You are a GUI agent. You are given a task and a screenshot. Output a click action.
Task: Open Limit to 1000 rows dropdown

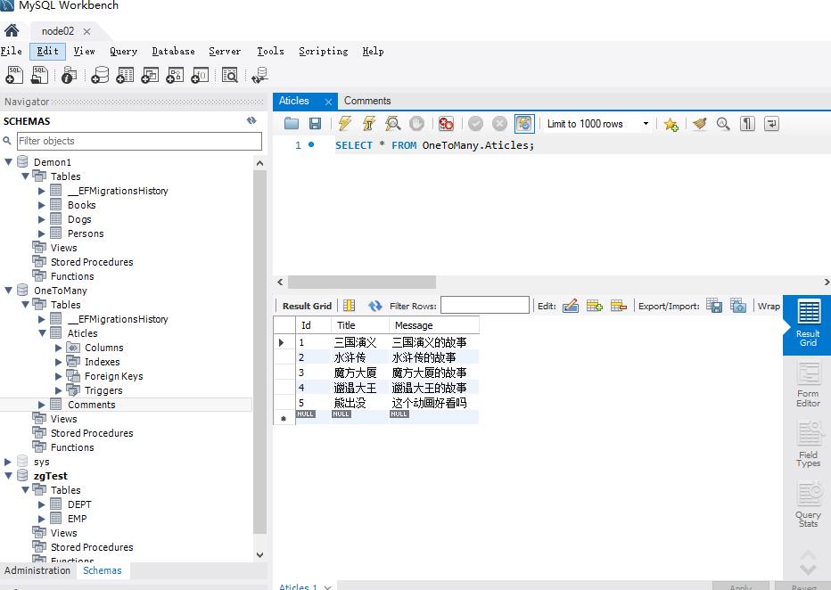(646, 124)
